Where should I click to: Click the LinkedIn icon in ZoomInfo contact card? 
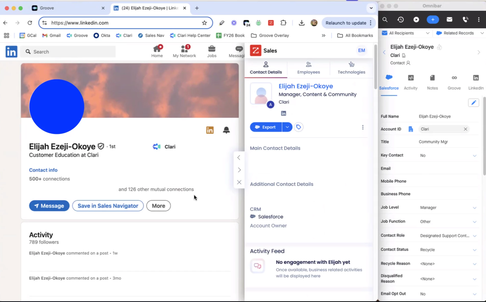283,113
